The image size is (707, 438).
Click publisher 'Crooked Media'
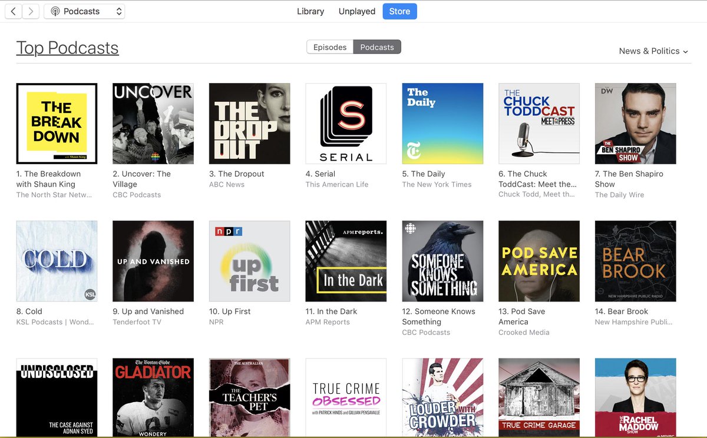524,333
